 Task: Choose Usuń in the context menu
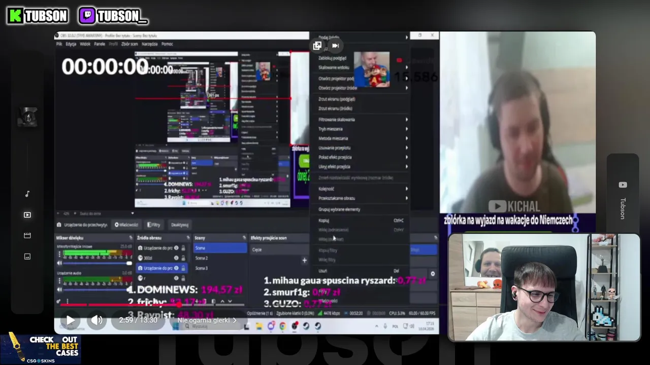tap(360, 271)
